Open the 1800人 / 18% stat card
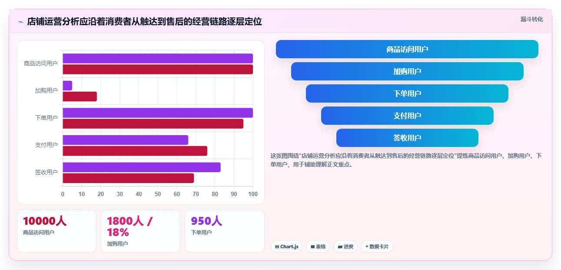561x270 pixels. [x=140, y=231]
